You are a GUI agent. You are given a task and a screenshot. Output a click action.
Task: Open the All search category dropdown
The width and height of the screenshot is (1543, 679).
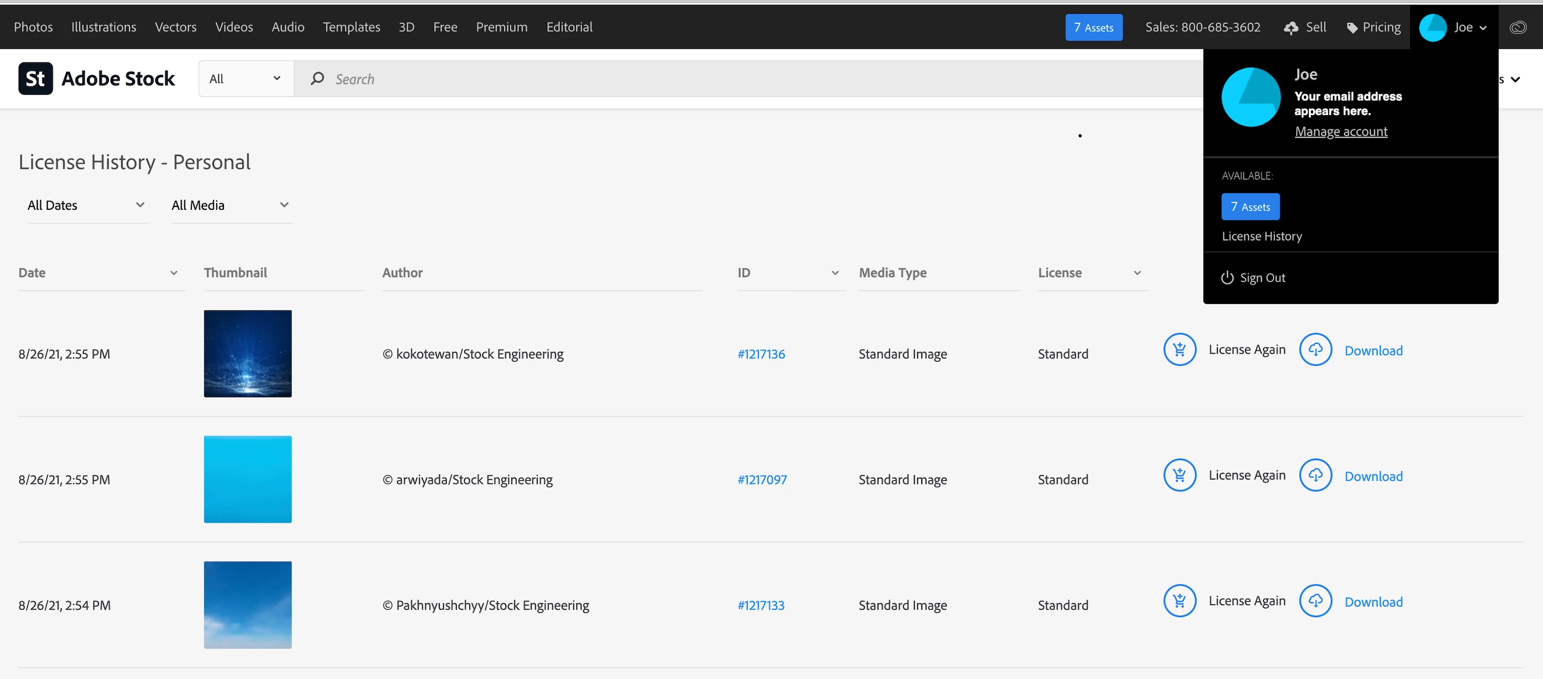(x=246, y=78)
